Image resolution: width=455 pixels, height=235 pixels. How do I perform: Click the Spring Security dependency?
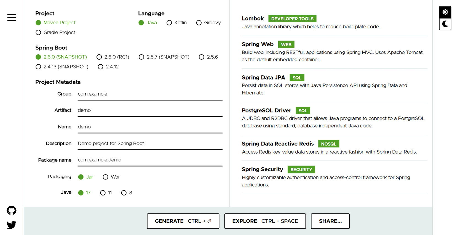coord(334,177)
